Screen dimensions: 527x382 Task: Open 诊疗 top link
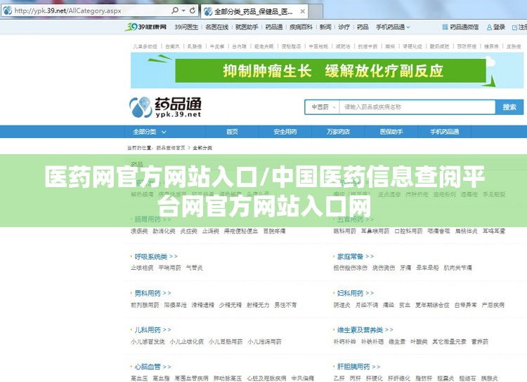[x=344, y=27]
